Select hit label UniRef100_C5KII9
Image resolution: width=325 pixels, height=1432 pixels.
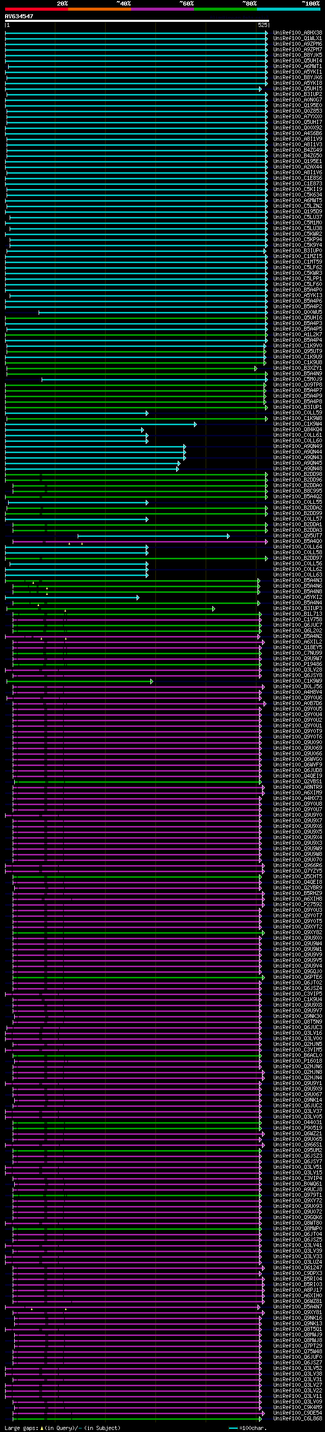298,189
